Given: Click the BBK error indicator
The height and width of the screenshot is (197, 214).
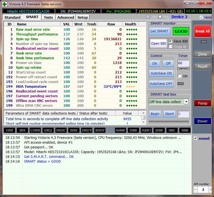Looking at the screenshot, I should click(185, 130).
